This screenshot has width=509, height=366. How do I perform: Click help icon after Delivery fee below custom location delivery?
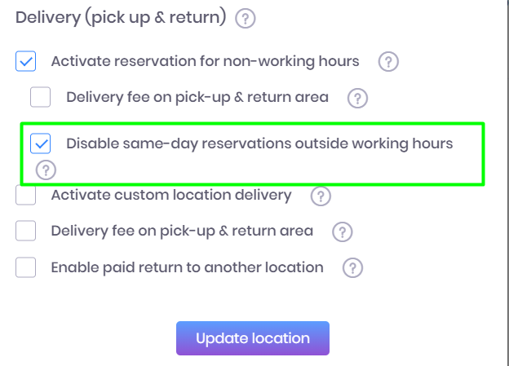pyautogui.click(x=342, y=232)
